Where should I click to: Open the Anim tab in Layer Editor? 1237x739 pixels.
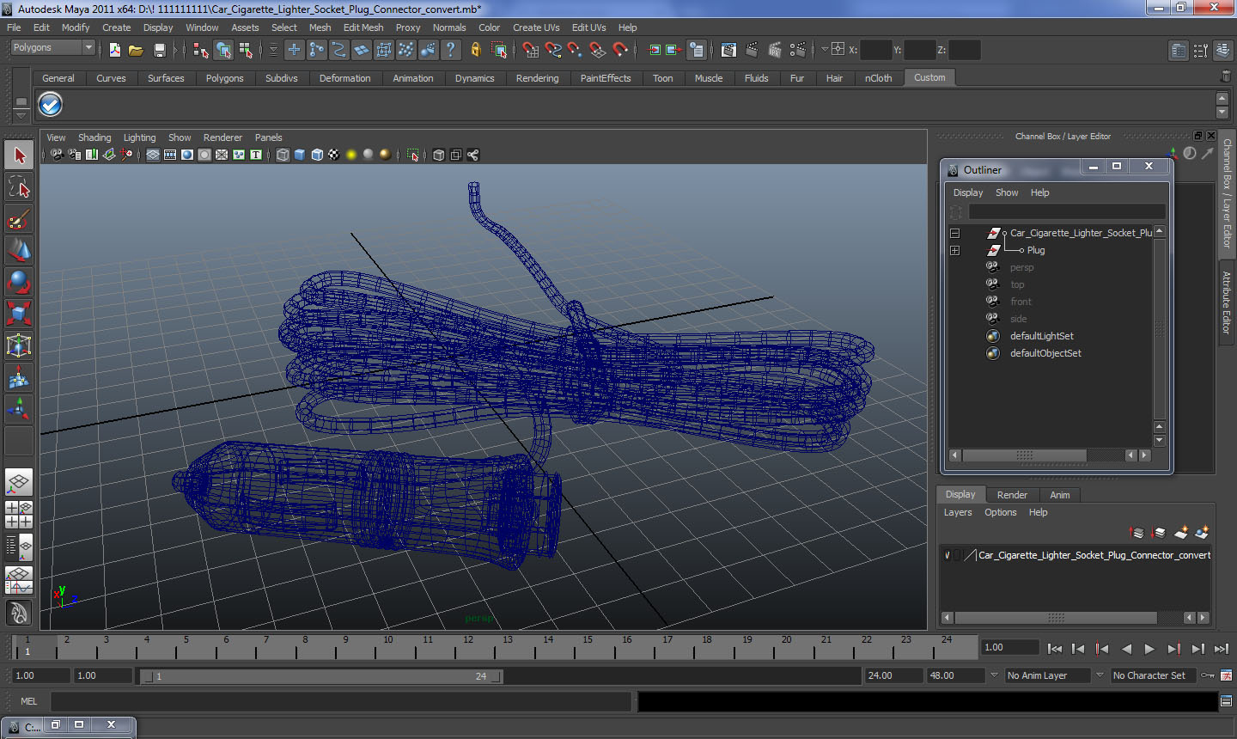click(1060, 495)
